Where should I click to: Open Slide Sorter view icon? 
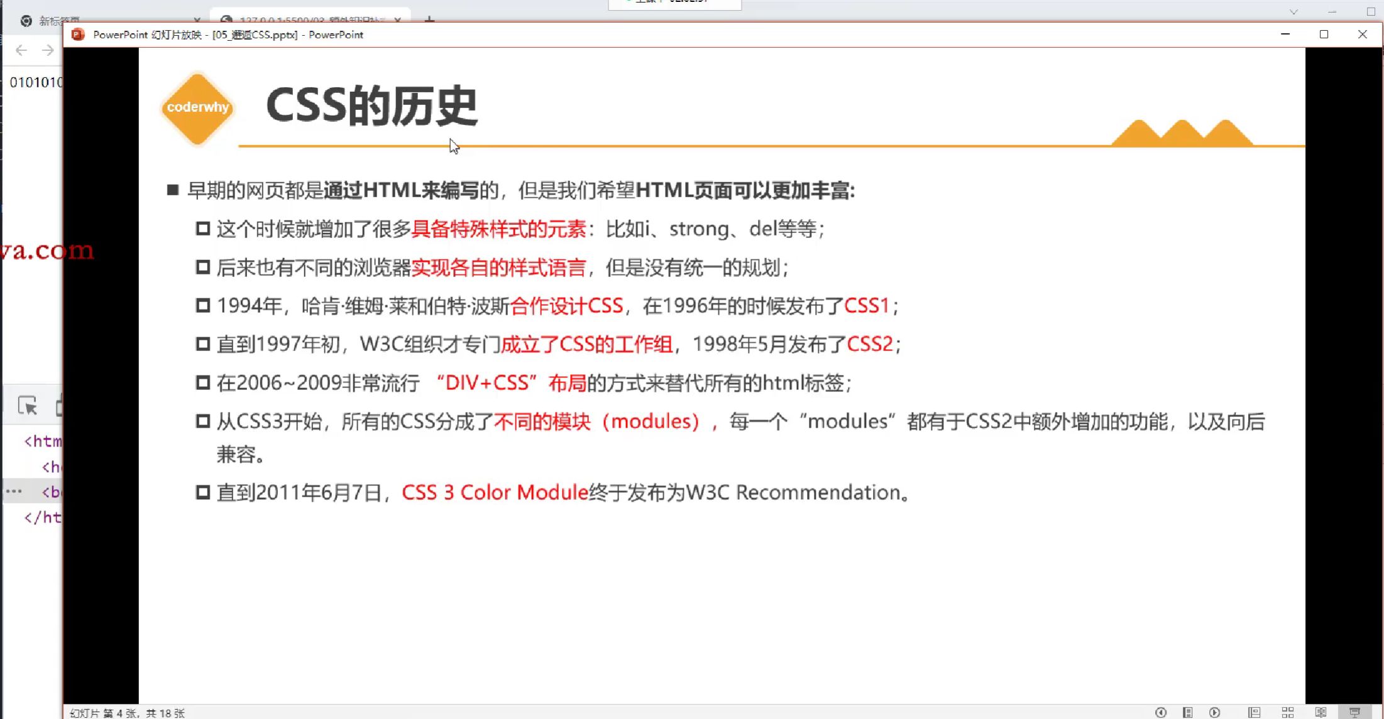tap(1287, 712)
